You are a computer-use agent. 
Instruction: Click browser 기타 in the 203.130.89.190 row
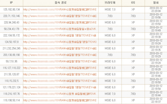[x=110, y=55]
